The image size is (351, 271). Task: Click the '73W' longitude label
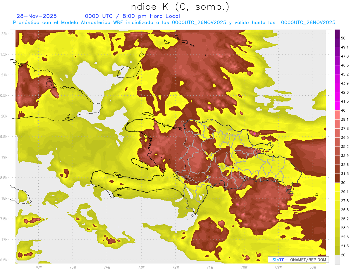(x=141, y=267)
